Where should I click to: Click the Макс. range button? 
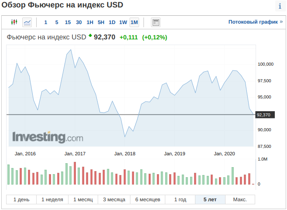coord(240,199)
